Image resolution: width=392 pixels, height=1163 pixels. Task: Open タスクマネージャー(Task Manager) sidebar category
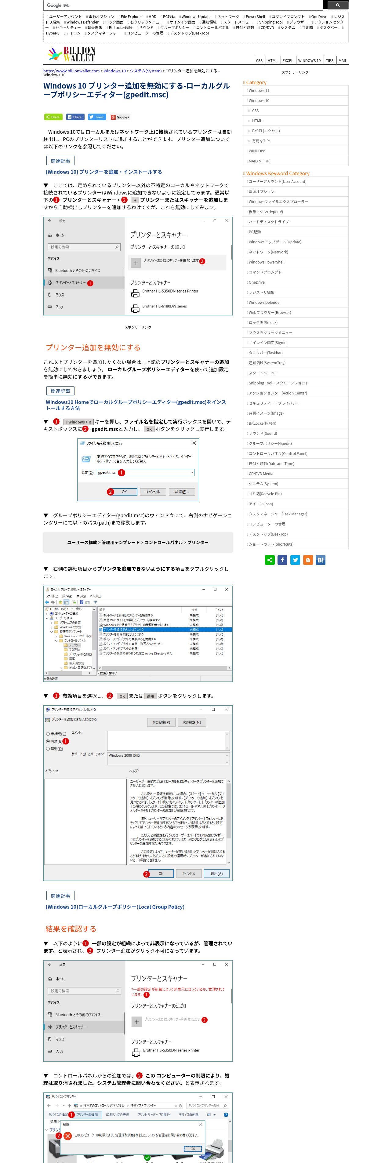tap(295, 514)
